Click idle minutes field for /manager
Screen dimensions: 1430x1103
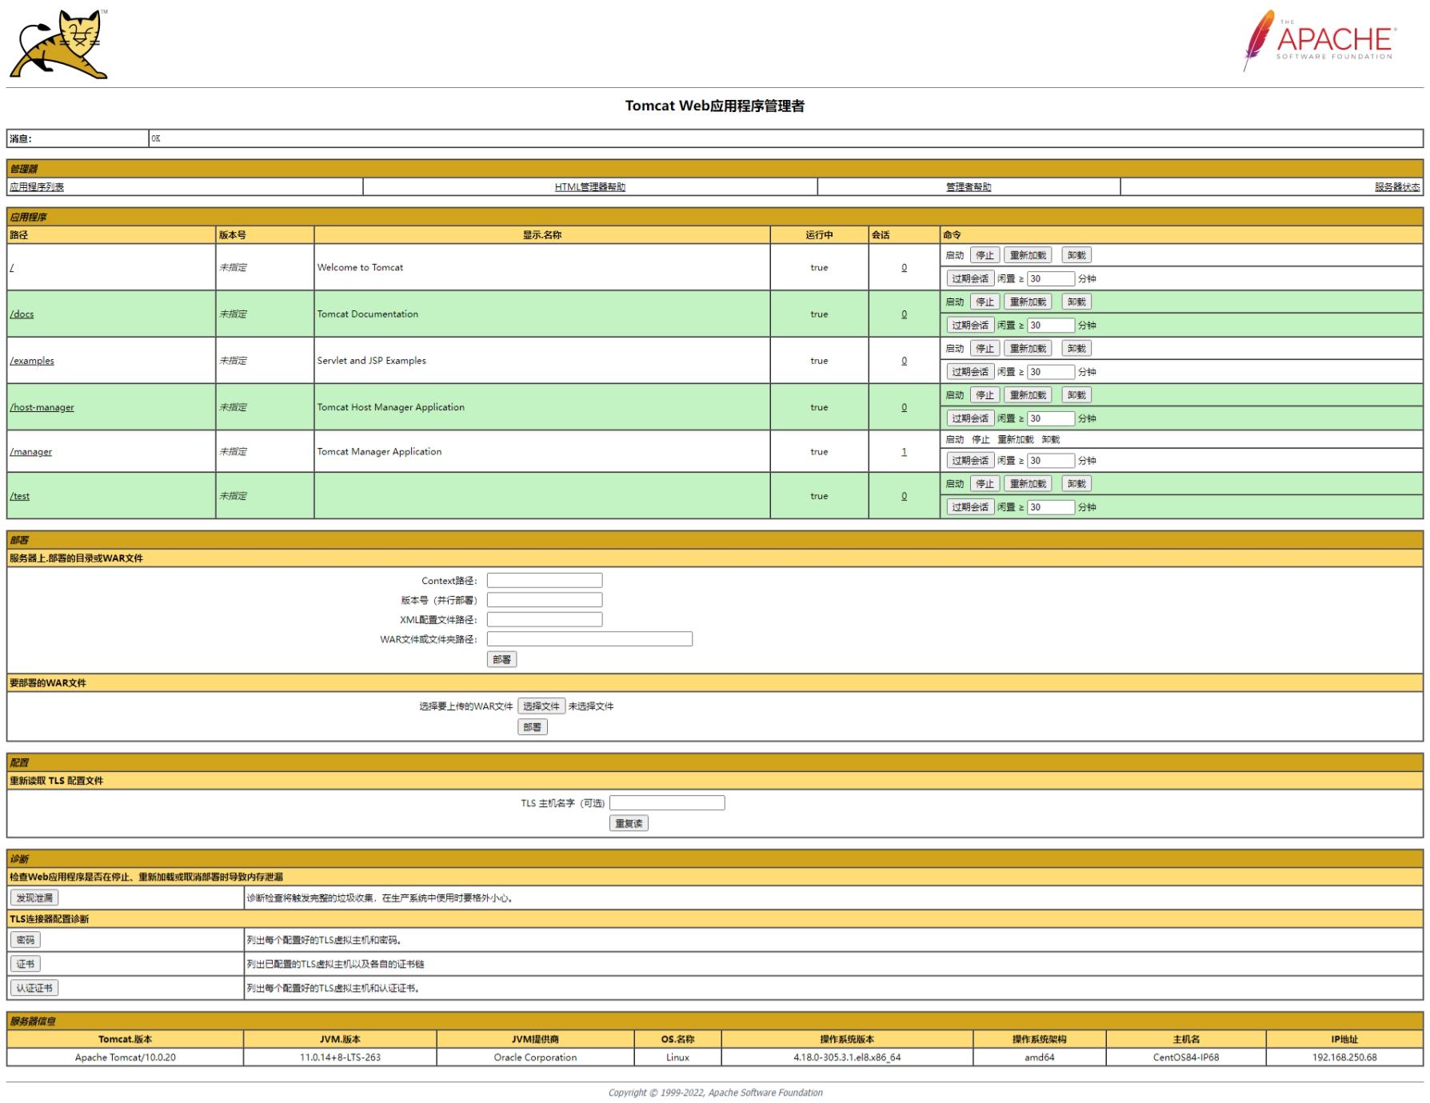(x=1051, y=460)
